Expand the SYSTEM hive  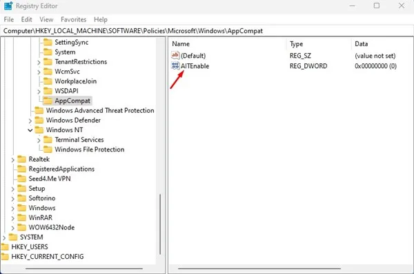[4, 238]
